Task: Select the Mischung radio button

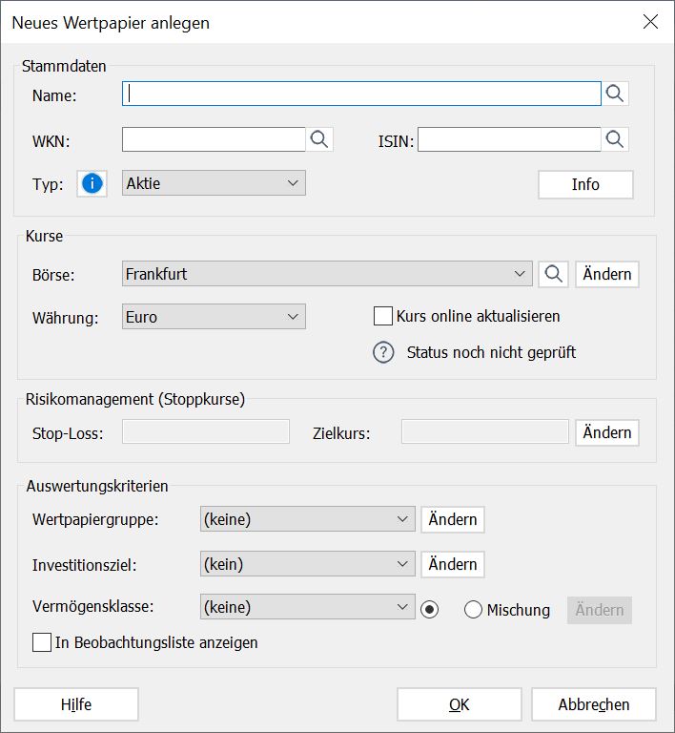Action: point(473,610)
